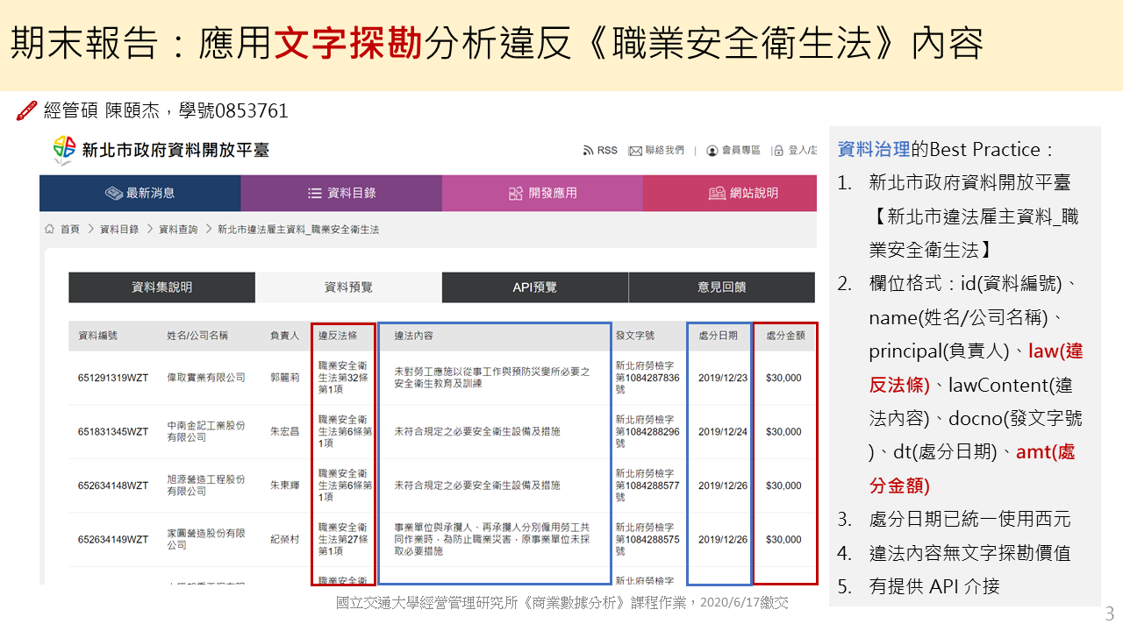Viewport: 1123px width, 631px height.
Task: Click the 偉取實業有限公司 table row name
Action: [x=206, y=378]
